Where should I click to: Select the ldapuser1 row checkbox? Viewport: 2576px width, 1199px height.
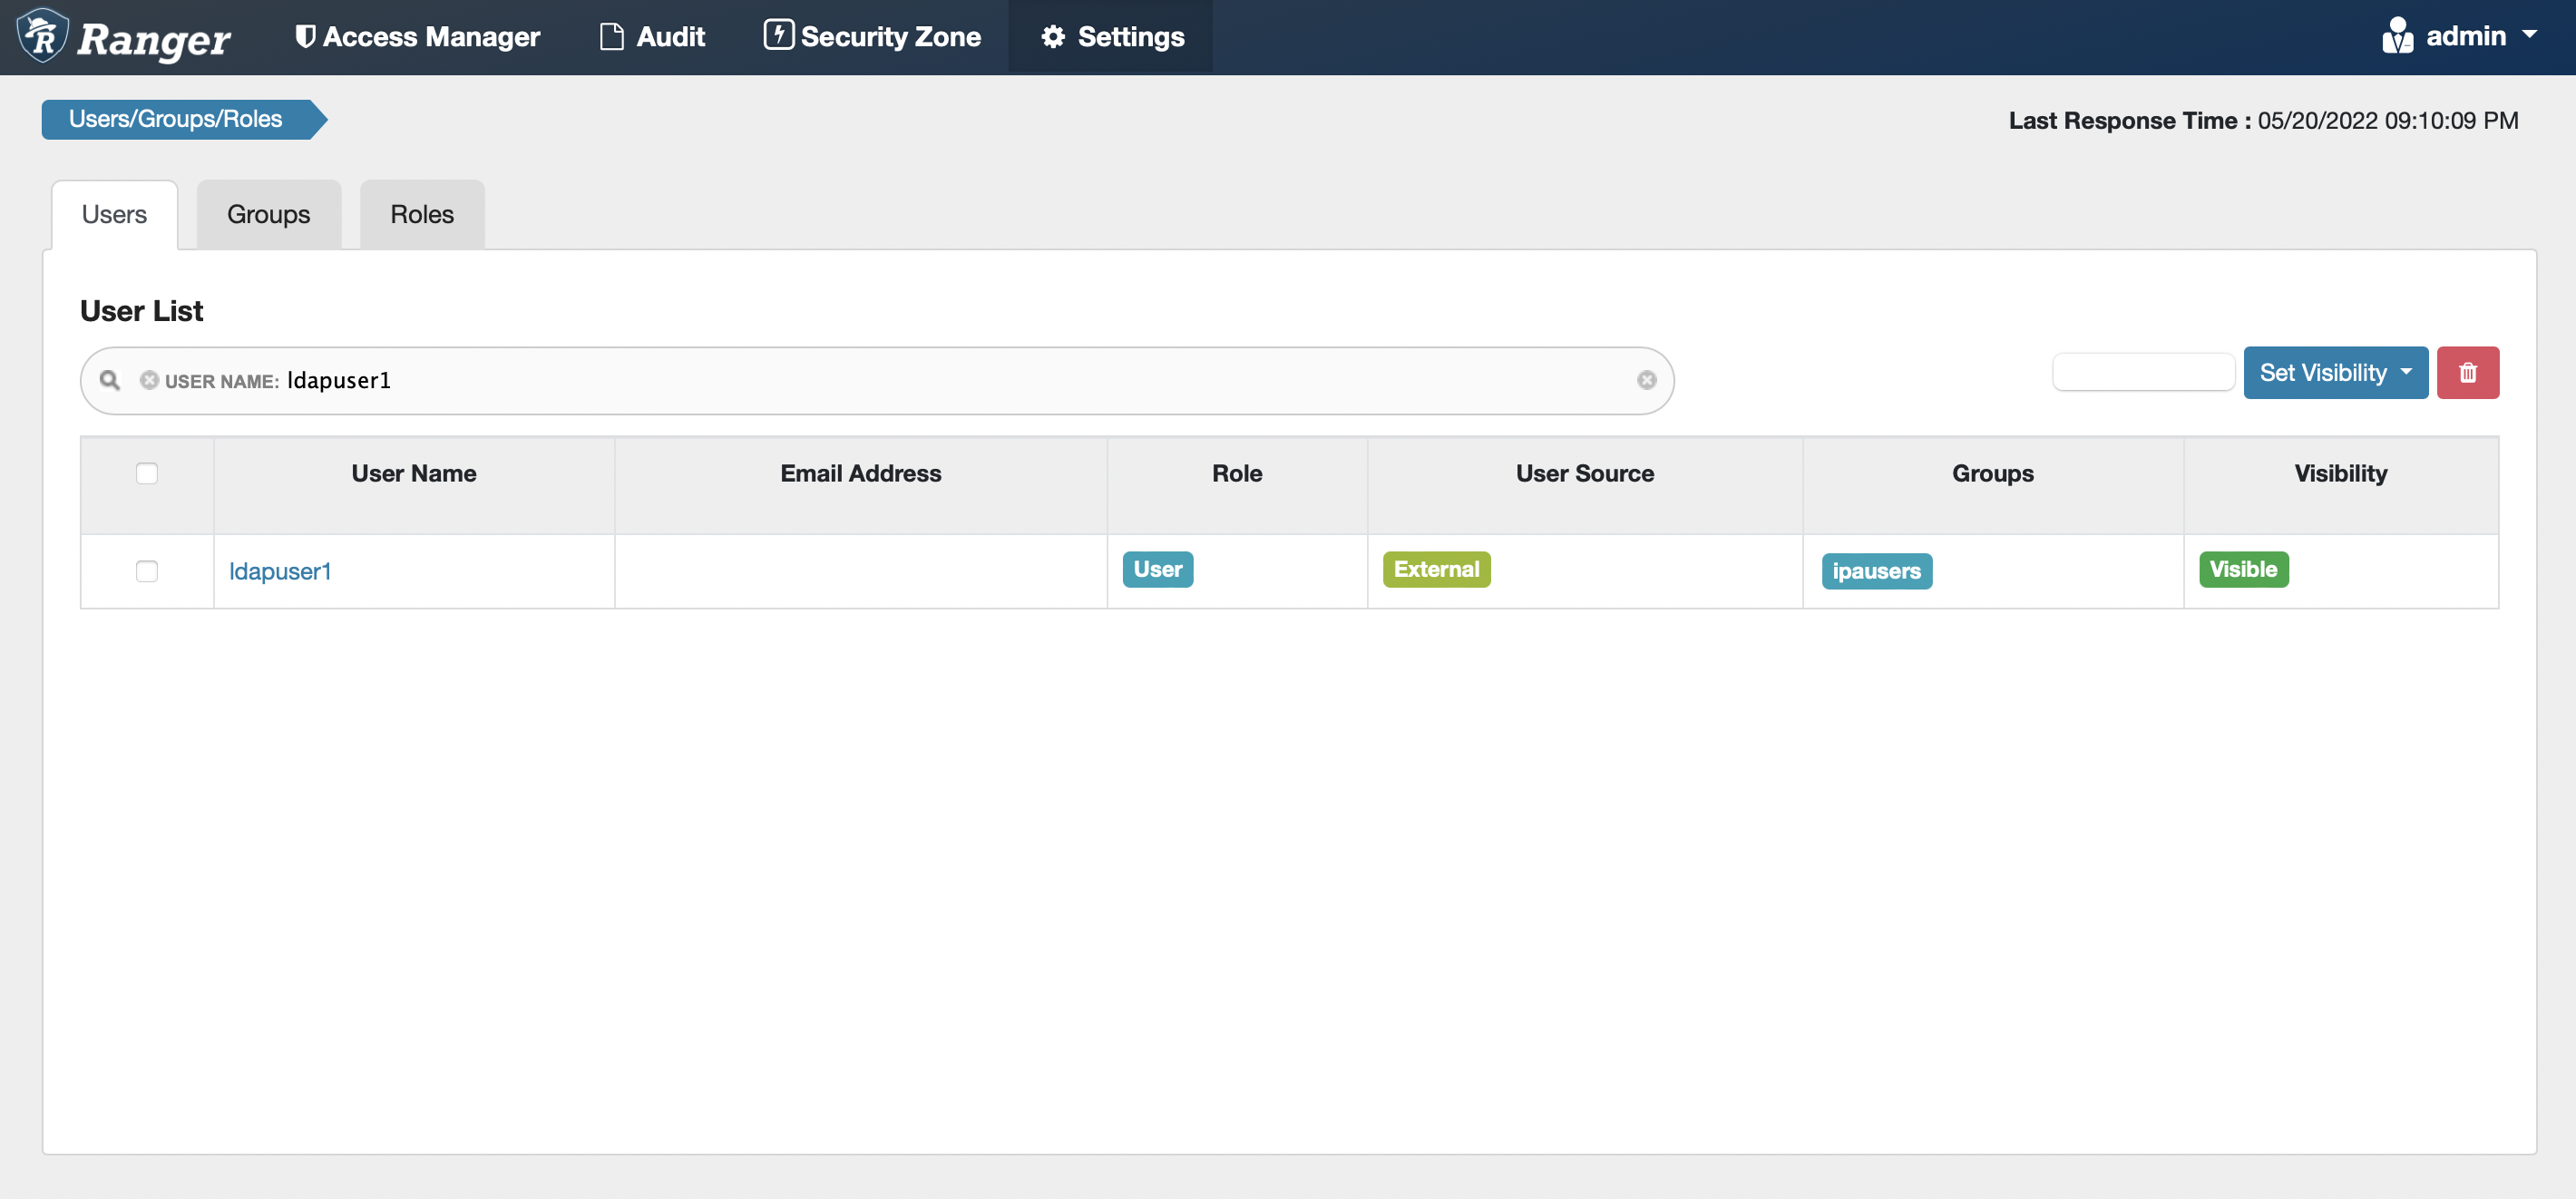point(147,571)
